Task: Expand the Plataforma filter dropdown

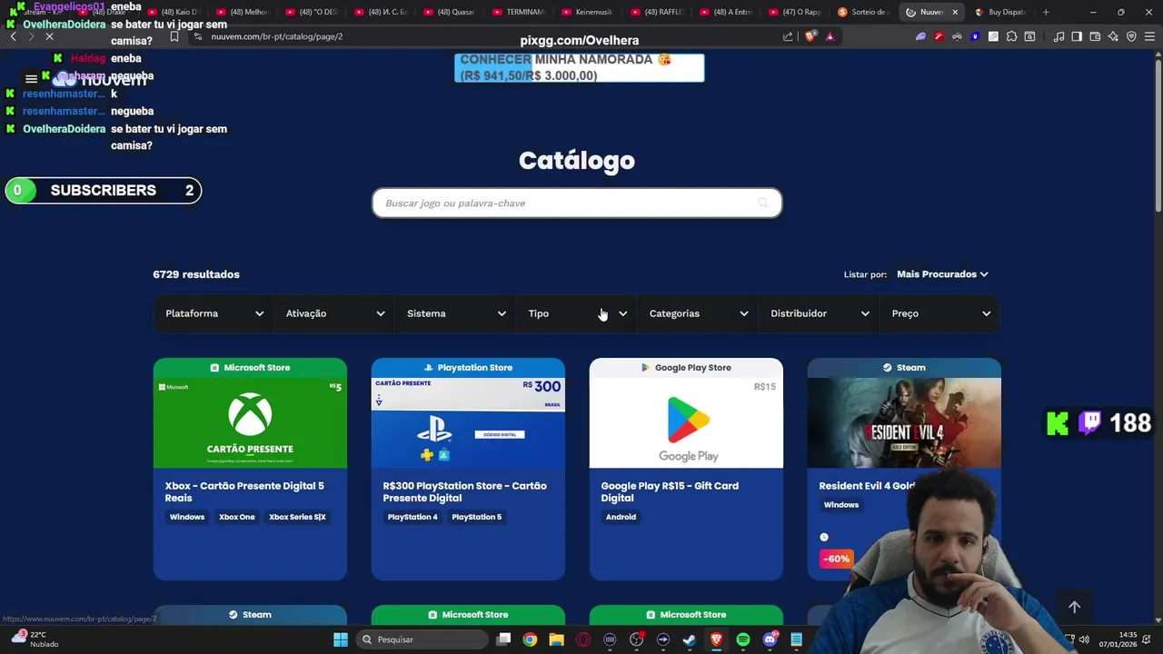Action: [x=214, y=313]
